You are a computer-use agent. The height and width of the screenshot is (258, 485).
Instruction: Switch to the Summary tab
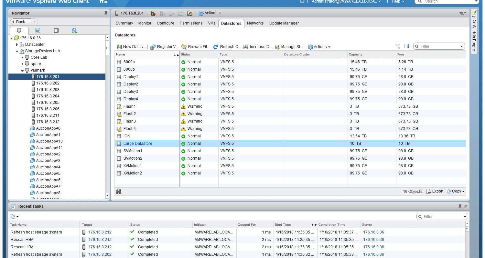[124, 23]
